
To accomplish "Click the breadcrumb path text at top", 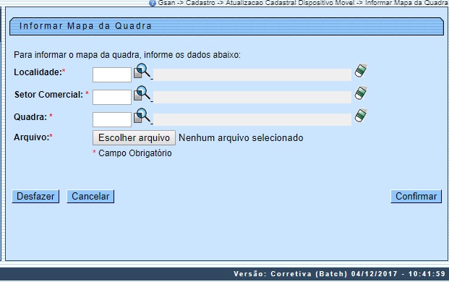I will click(304, 3).
